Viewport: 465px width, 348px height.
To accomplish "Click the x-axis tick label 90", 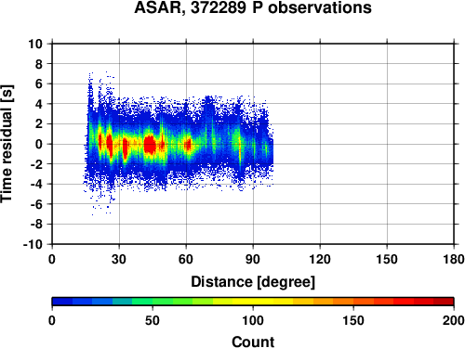I will pos(253,259).
